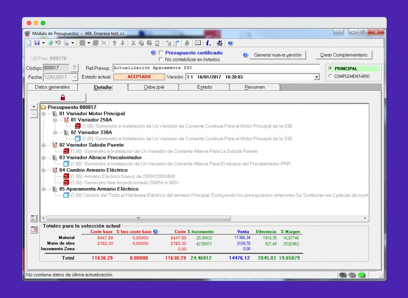The image size is (408, 298).
Task: Collapse the 05 Aparamenta Armario Eléctrico node
Action: [x=44, y=189]
